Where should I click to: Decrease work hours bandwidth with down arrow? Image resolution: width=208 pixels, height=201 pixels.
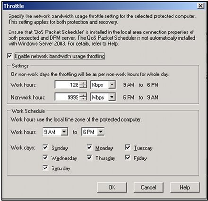click(x=83, y=86)
